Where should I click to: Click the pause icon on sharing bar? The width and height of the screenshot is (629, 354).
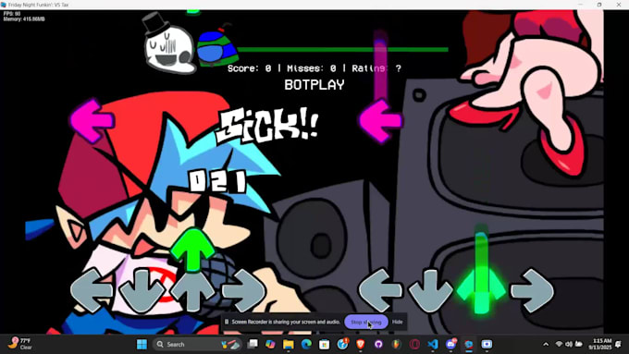pyautogui.click(x=227, y=322)
